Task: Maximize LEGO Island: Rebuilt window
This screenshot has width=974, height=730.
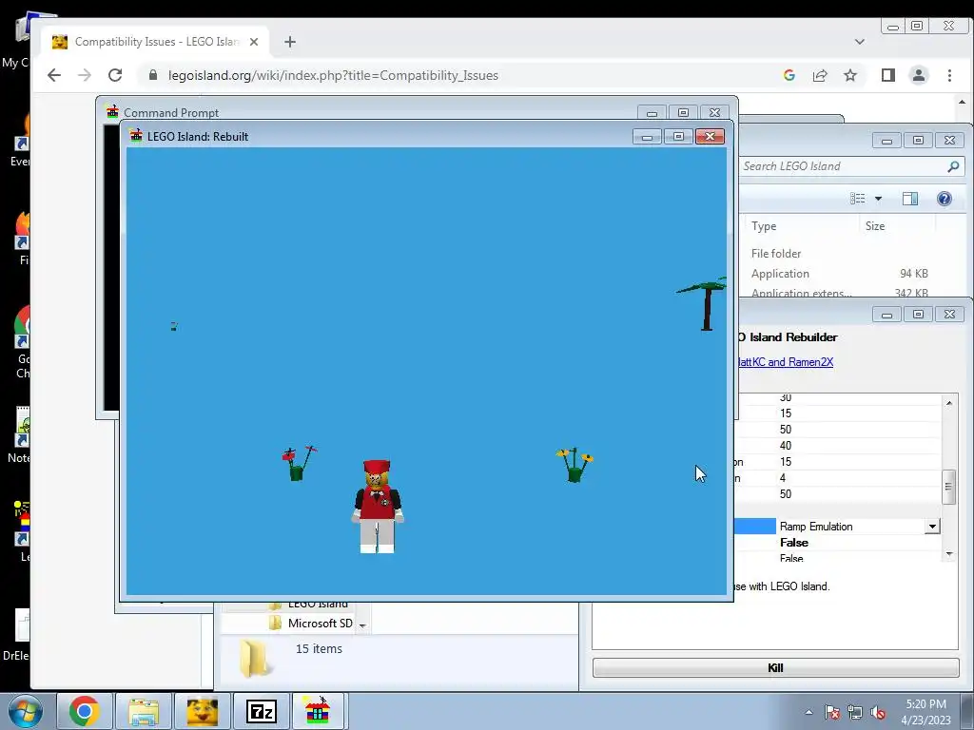Action: click(x=678, y=137)
